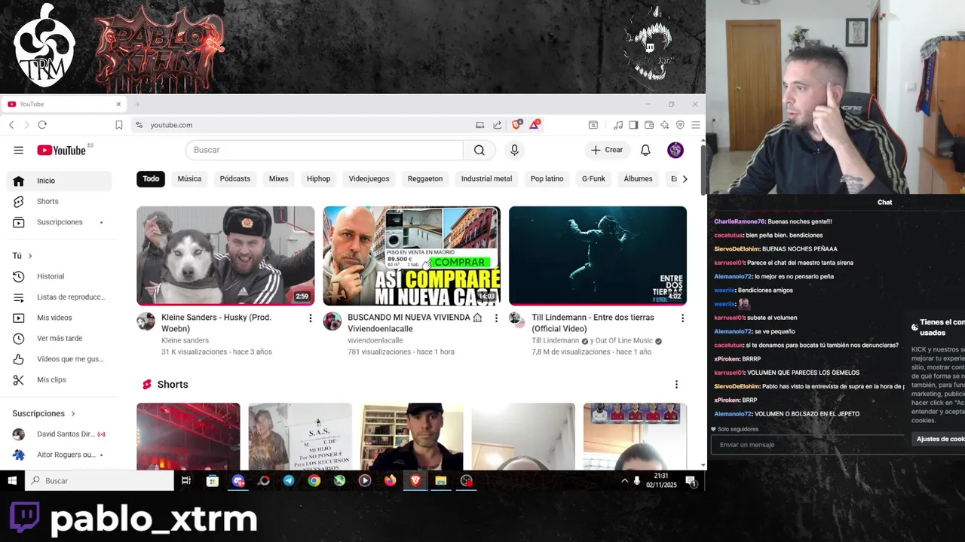This screenshot has height=542, width=965.
Task: Open the account avatar menu
Action: point(675,150)
